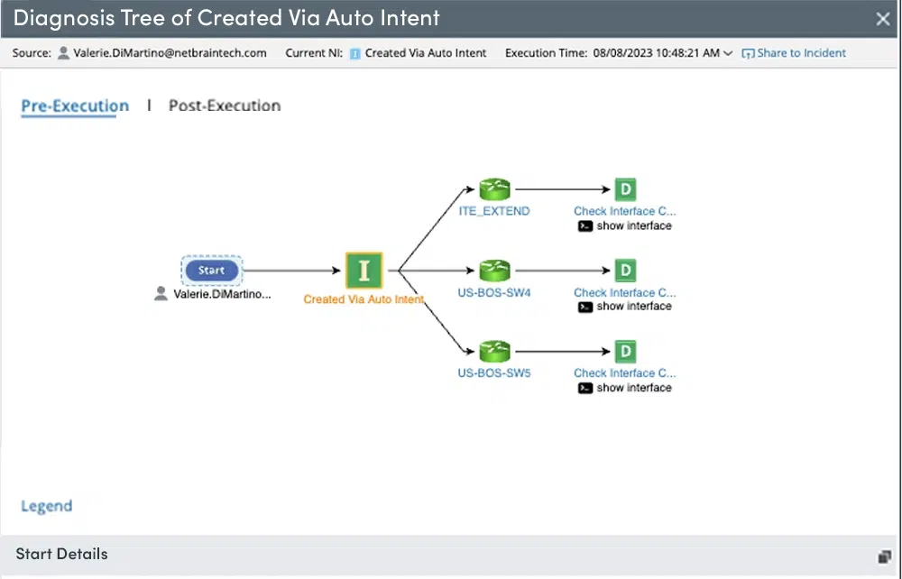Click the Share to Incident icon
The height and width of the screenshot is (579, 902).
(x=748, y=53)
